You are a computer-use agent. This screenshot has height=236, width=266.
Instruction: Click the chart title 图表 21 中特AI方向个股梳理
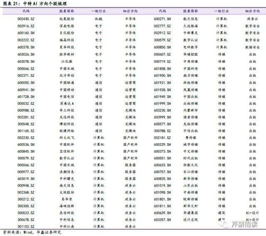35,4
